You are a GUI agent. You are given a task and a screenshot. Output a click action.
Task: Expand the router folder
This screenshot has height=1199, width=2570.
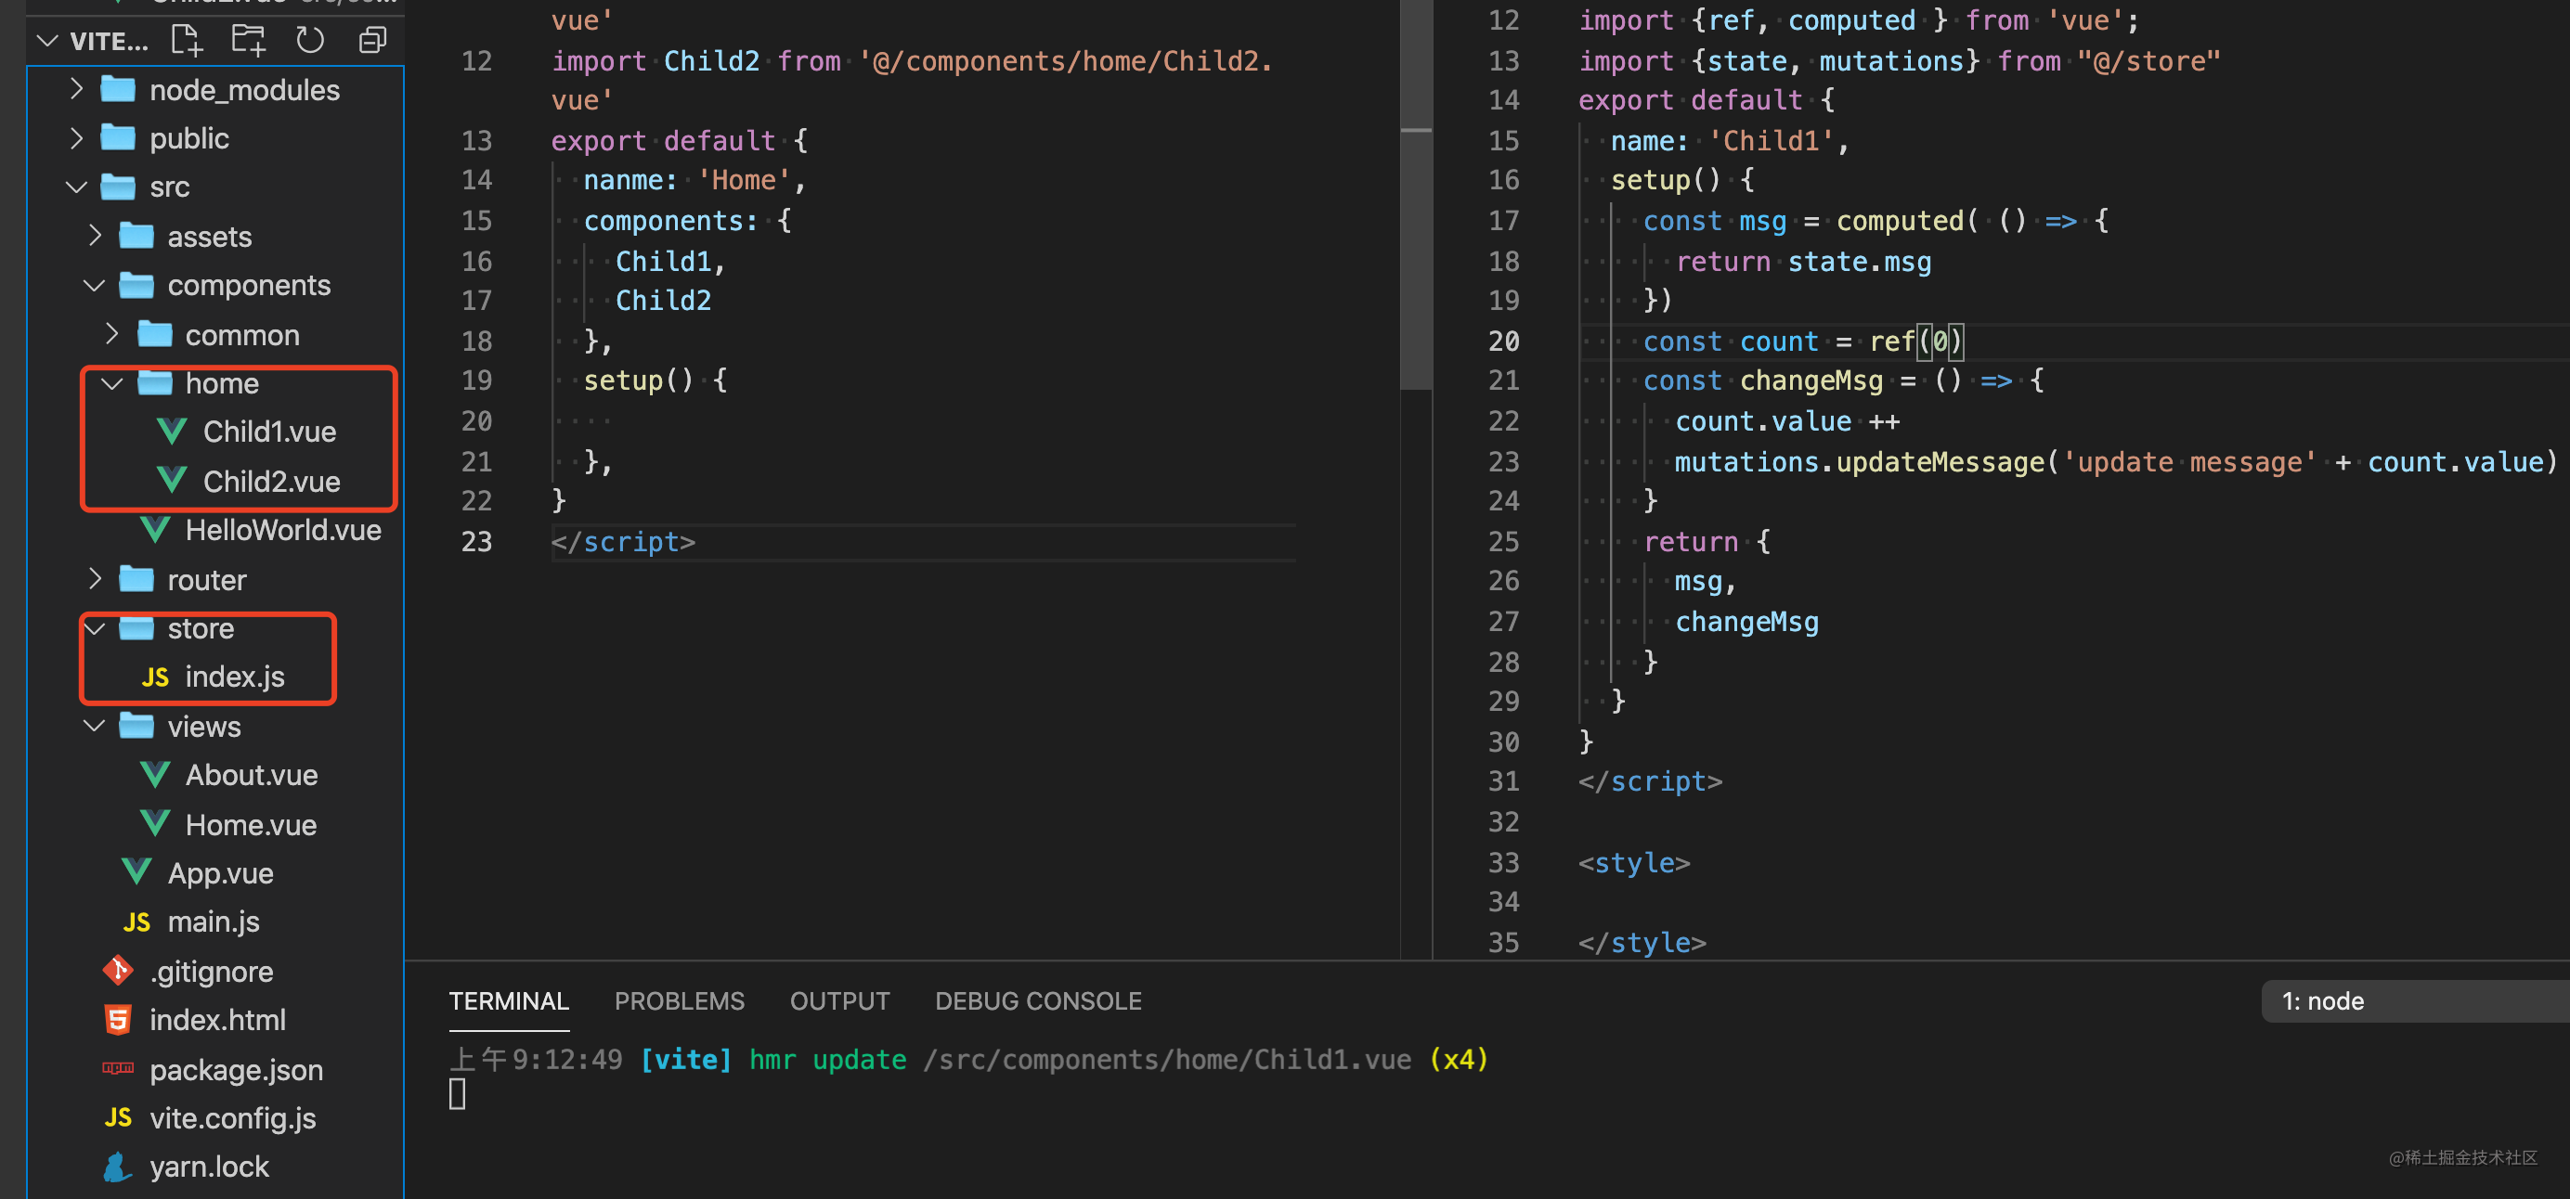pos(95,580)
